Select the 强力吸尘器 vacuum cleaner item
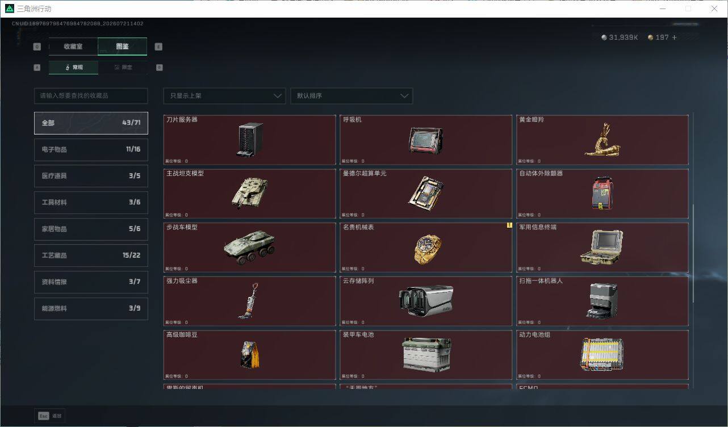 point(249,301)
